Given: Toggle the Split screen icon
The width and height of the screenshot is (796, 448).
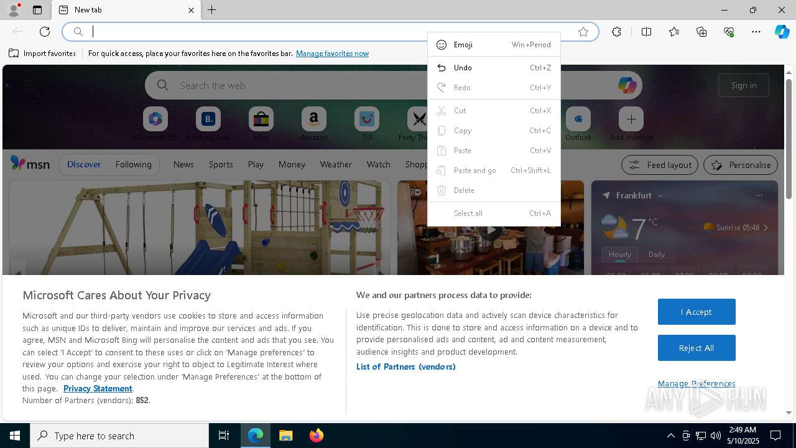Looking at the screenshot, I should tap(646, 32).
